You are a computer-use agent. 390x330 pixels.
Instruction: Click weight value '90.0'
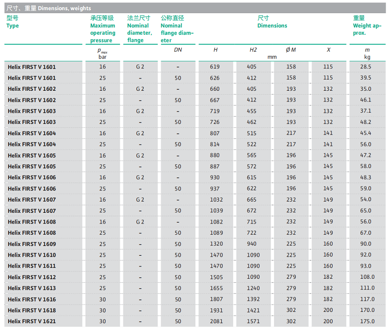click(366, 244)
